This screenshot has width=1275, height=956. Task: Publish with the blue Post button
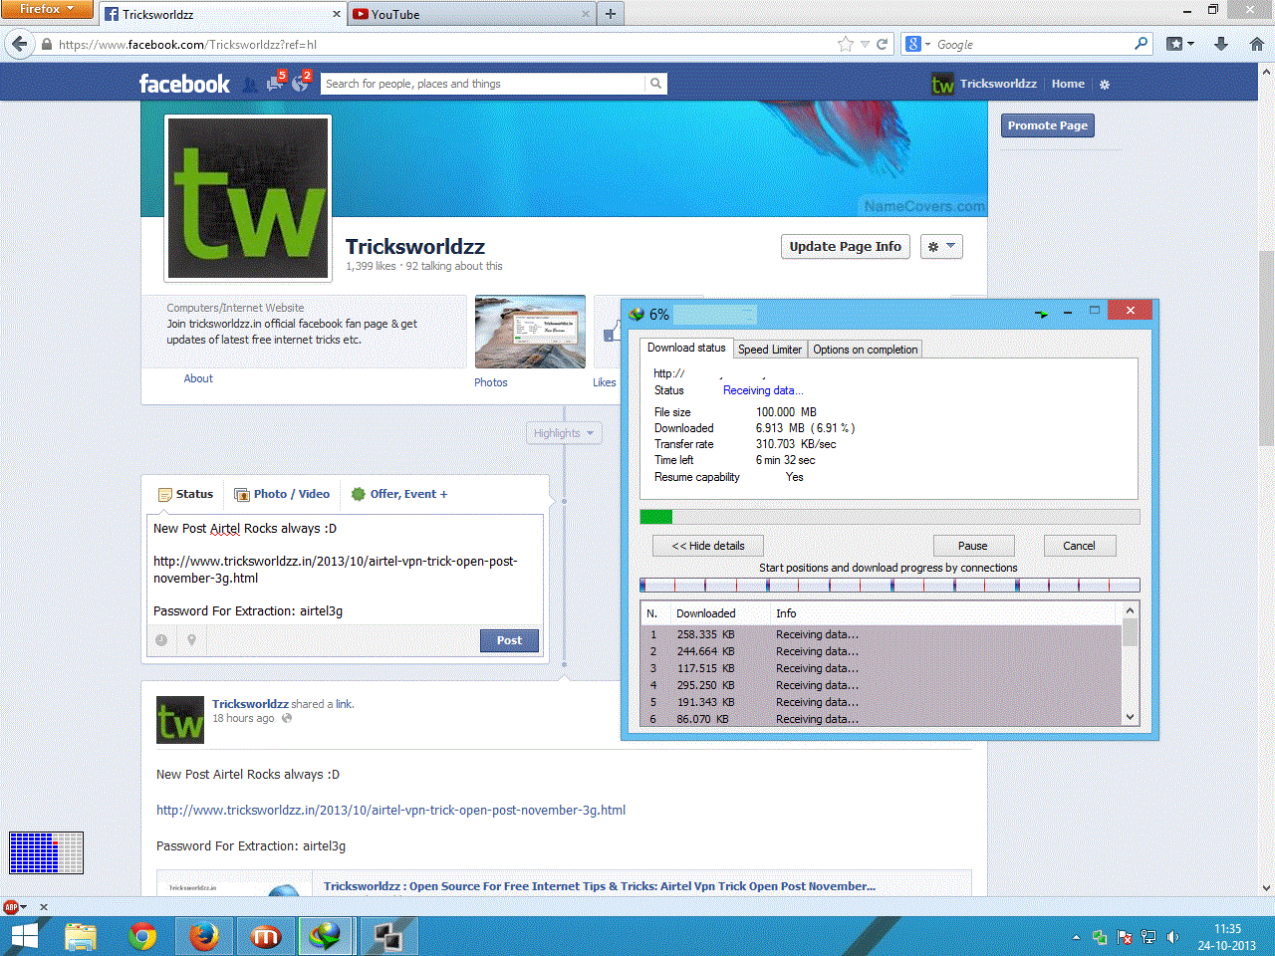click(x=509, y=640)
